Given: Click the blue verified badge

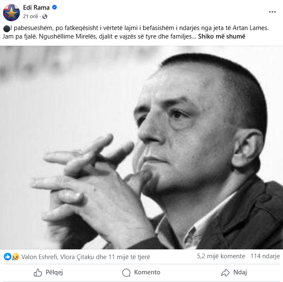Looking at the screenshot, I should click(x=54, y=8).
